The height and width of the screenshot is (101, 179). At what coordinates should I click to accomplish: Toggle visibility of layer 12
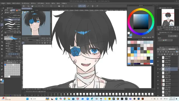click(x=158, y=61)
